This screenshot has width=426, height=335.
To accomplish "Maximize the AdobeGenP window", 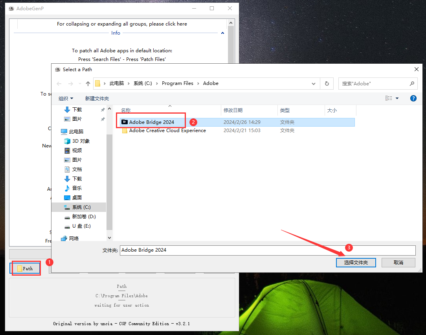I will click(212, 8).
